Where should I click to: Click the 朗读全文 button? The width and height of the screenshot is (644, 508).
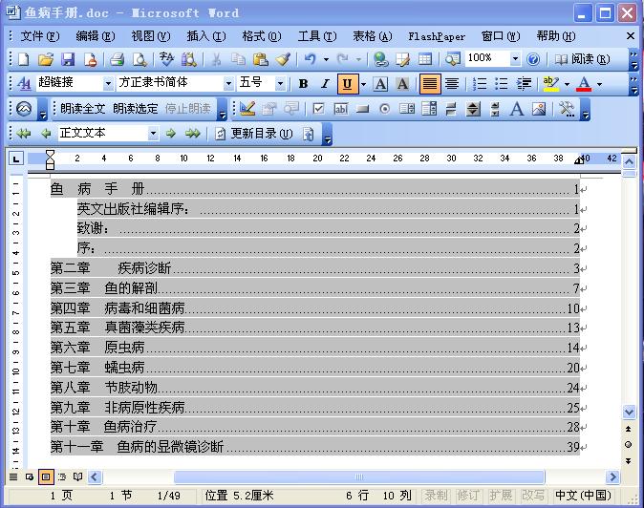82,109
